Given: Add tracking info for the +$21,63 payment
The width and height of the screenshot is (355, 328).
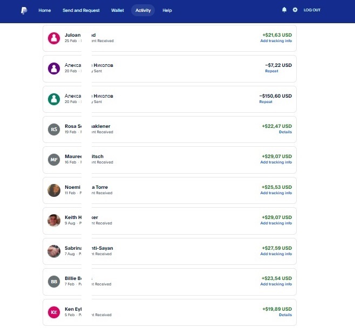Looking at the screenshot, I should (x=276, y=41).
